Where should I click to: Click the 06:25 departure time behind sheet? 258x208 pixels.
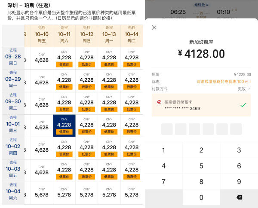tap(178, 12)
